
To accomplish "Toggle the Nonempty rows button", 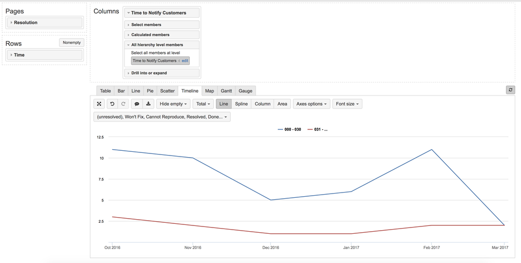I will tap(72, 43).
